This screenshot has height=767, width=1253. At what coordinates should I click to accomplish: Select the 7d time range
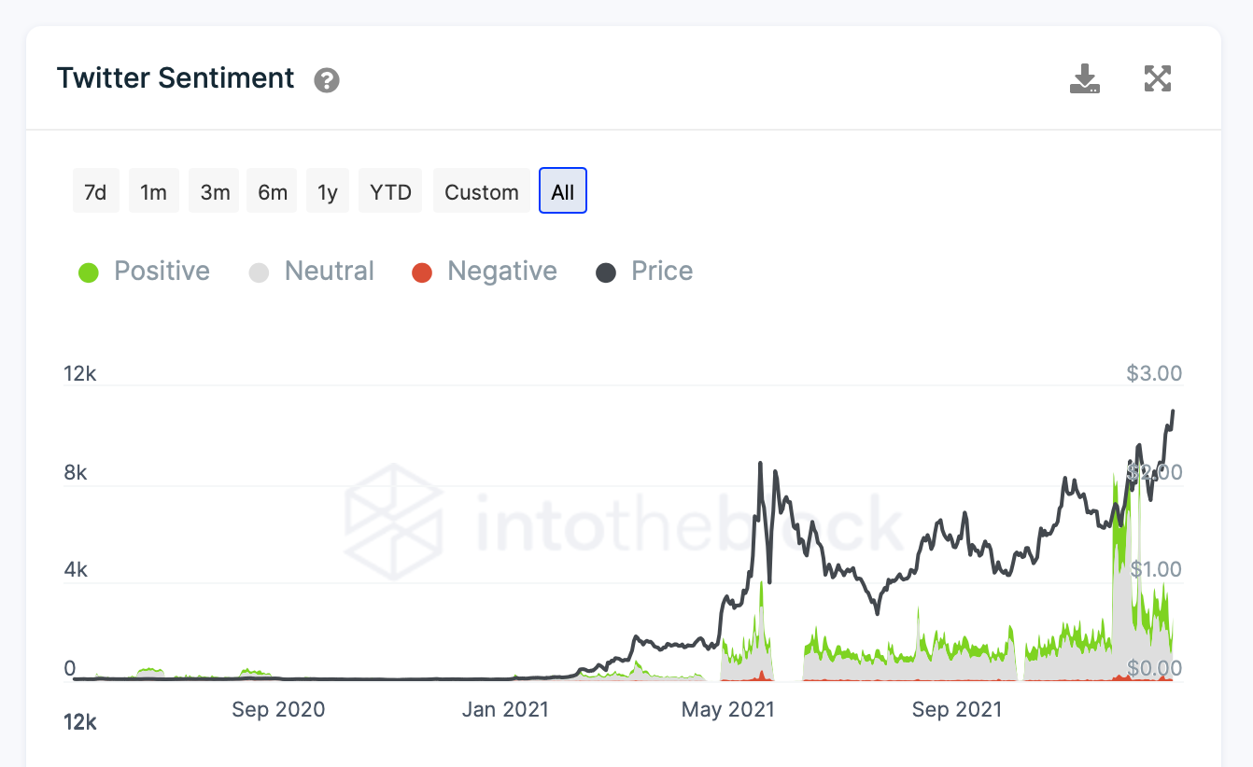click(95, 191)
